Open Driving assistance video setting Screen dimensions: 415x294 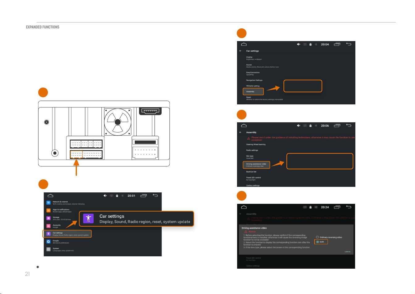(x=256, y=165)
